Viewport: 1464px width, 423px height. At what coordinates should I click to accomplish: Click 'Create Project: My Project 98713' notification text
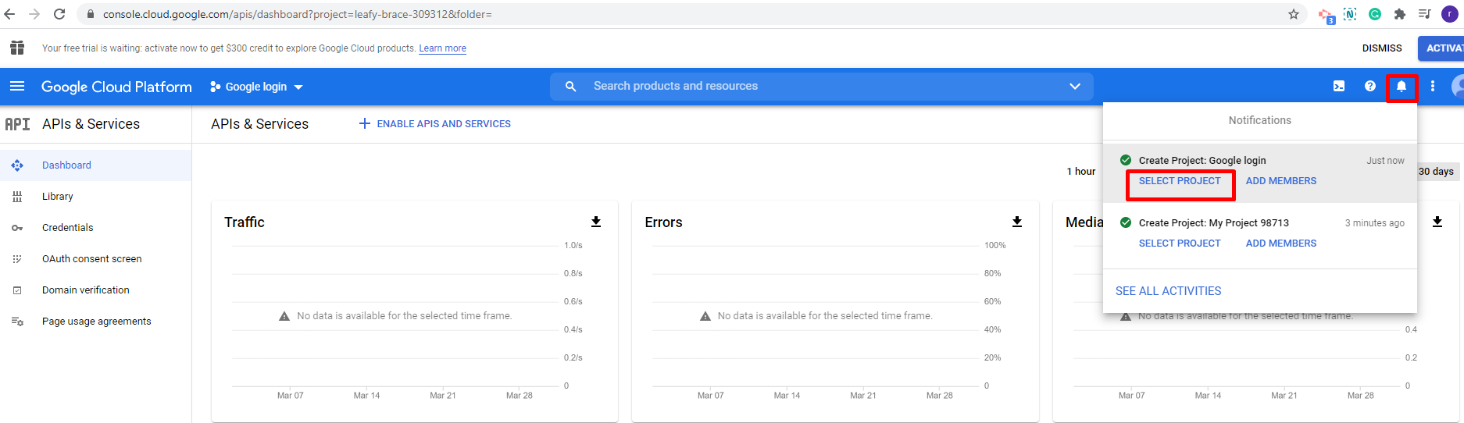1214,223
